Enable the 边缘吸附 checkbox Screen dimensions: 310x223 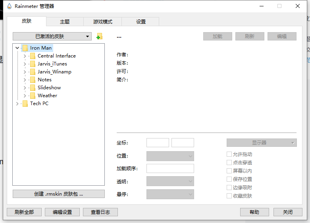(229, 187)
